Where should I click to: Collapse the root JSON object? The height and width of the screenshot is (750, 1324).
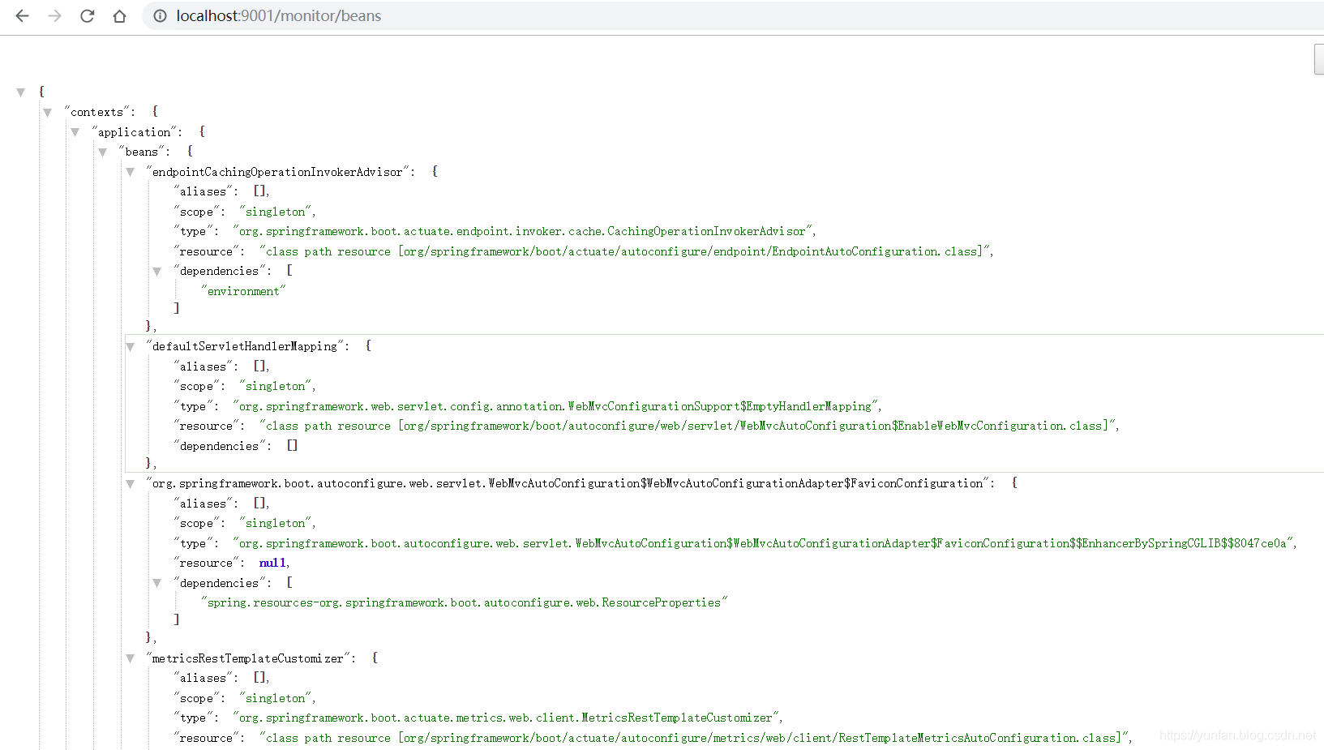[x=21, y=92]
